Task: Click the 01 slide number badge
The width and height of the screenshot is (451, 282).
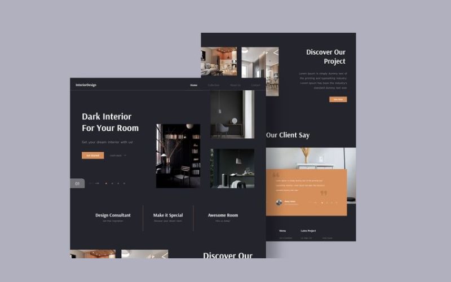Action: pos(77,183)
